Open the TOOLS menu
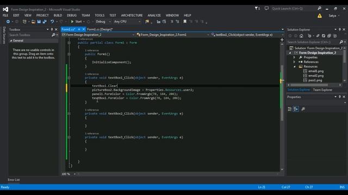 coord(100,15)
